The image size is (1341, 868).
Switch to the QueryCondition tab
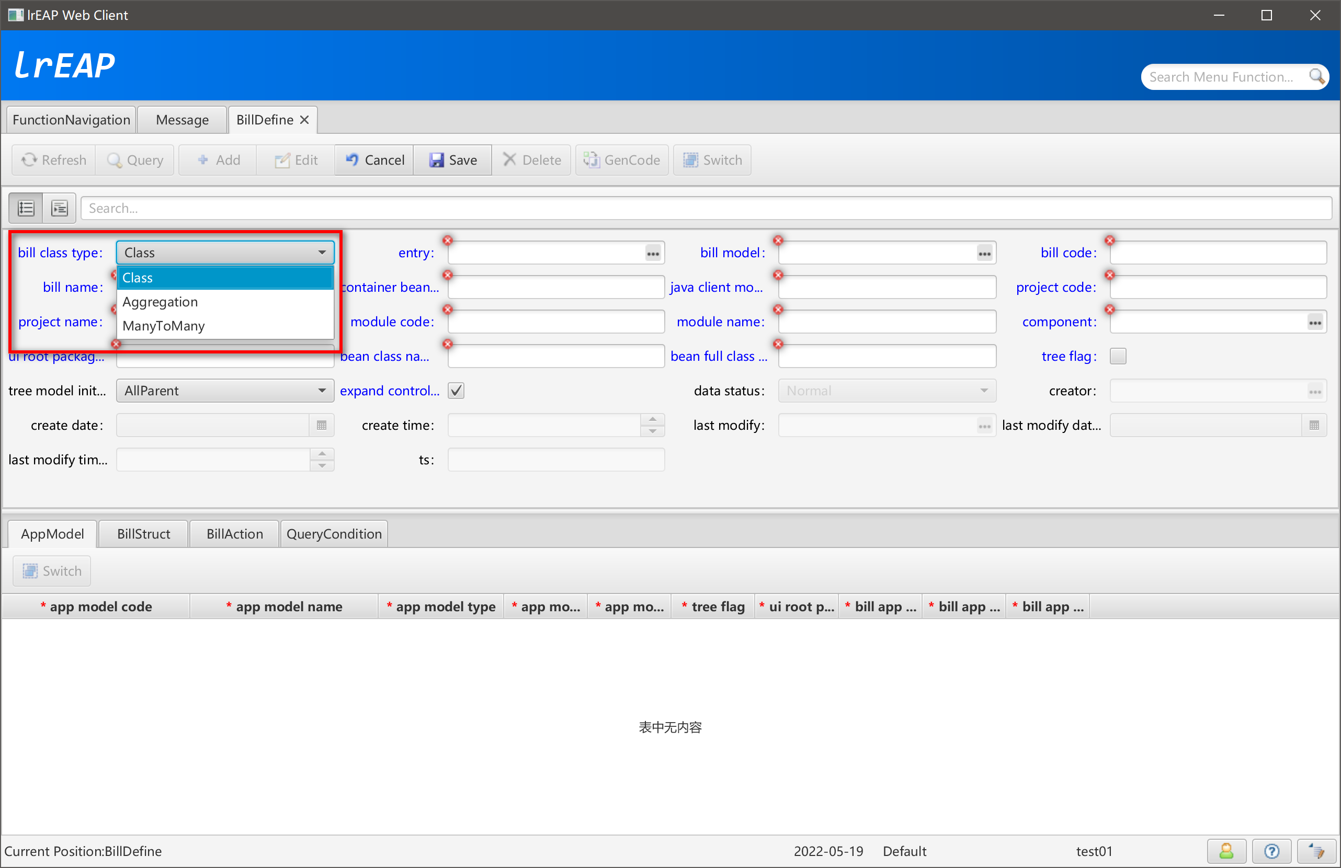[x=334, y=534]
